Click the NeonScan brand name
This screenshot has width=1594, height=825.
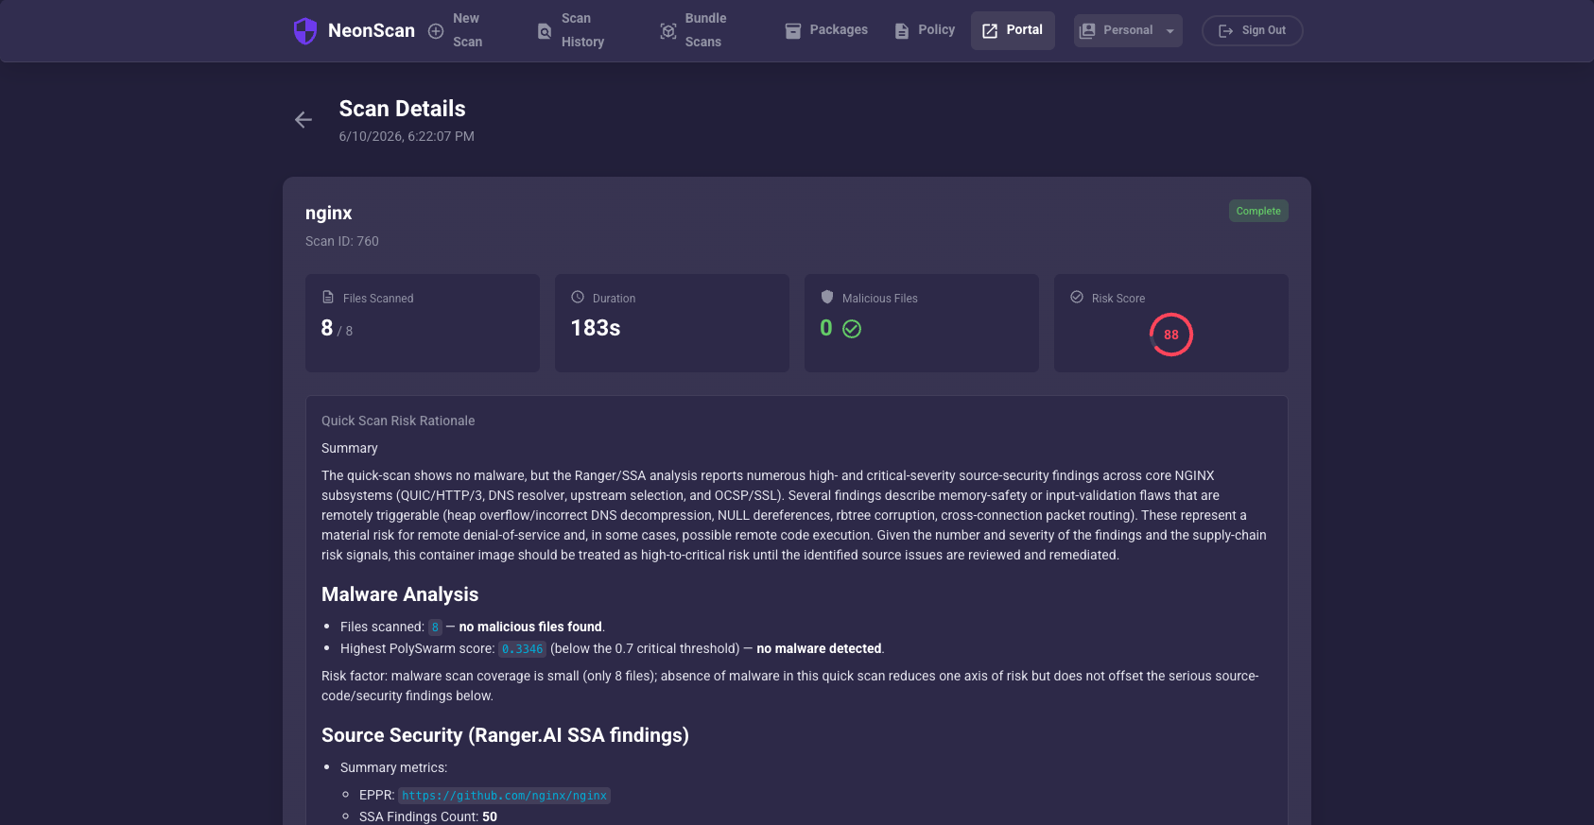(372, 31)
